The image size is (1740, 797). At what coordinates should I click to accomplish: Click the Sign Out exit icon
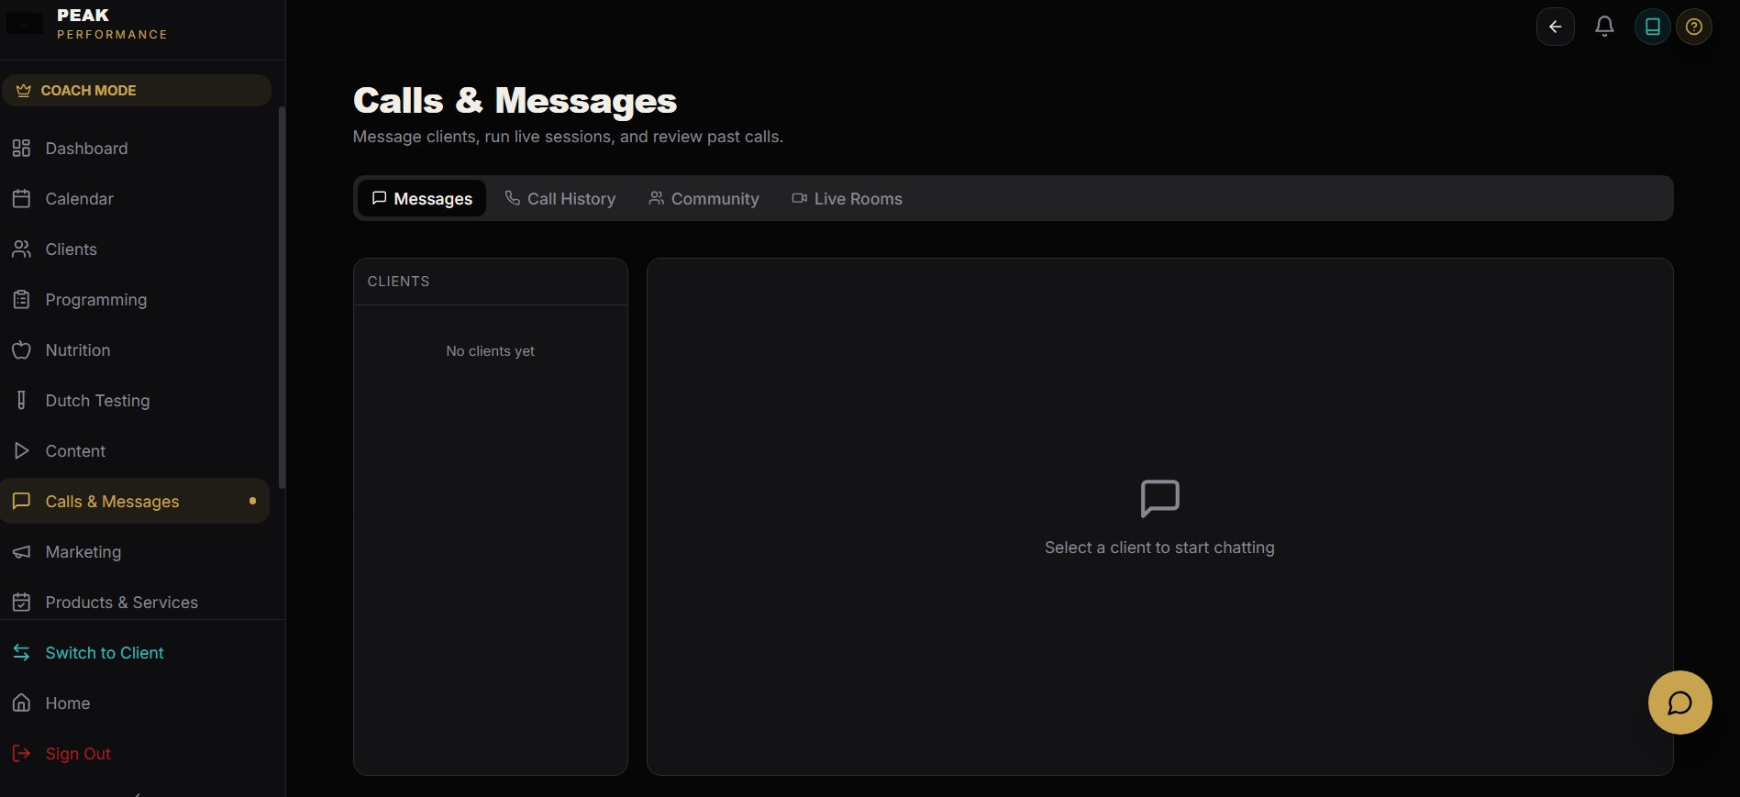(21, 754)
